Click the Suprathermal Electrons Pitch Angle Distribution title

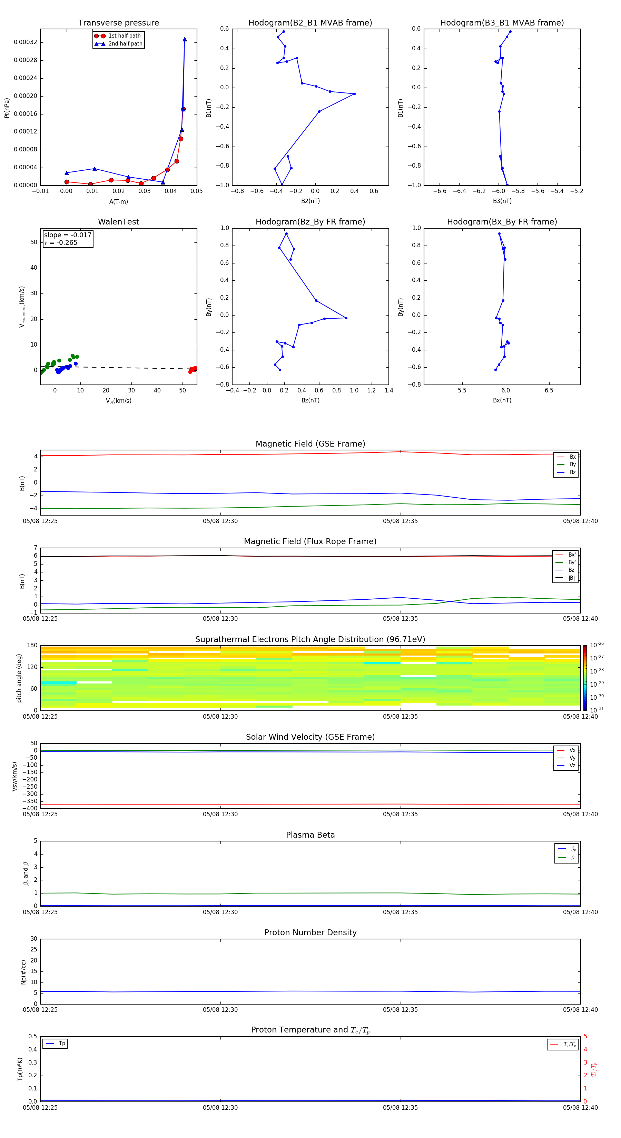point(310,640)
